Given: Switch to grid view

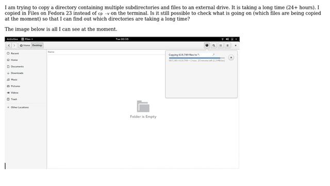Looking at the screenshot, I should click(x=221, y=45).
